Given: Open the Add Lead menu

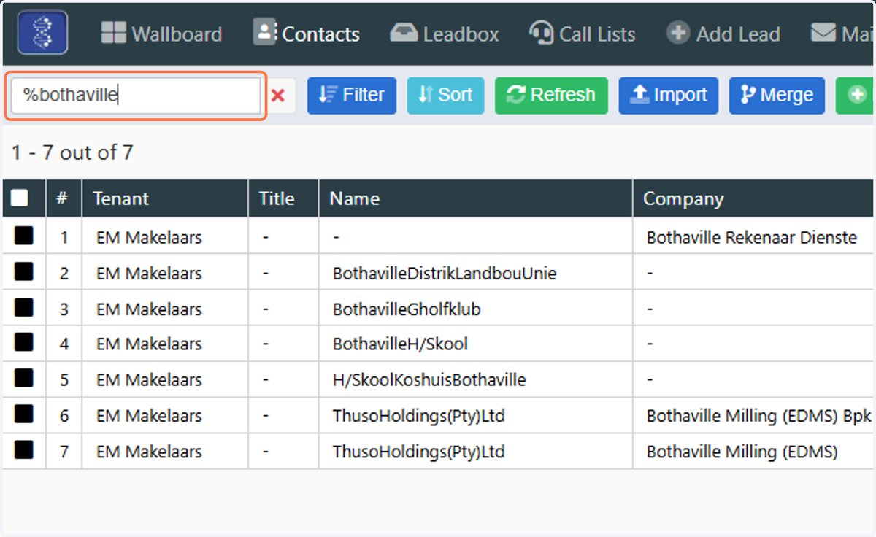Looking at the screenshot, I should click(x=723, y=34).
